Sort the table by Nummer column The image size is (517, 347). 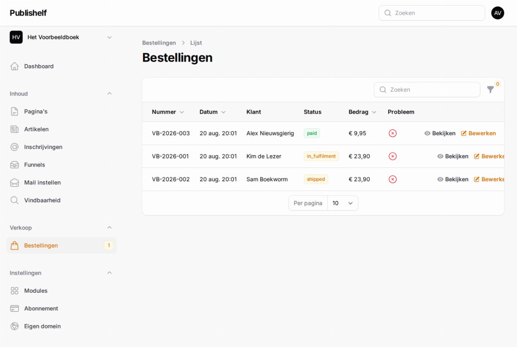[x=168, y=112]
